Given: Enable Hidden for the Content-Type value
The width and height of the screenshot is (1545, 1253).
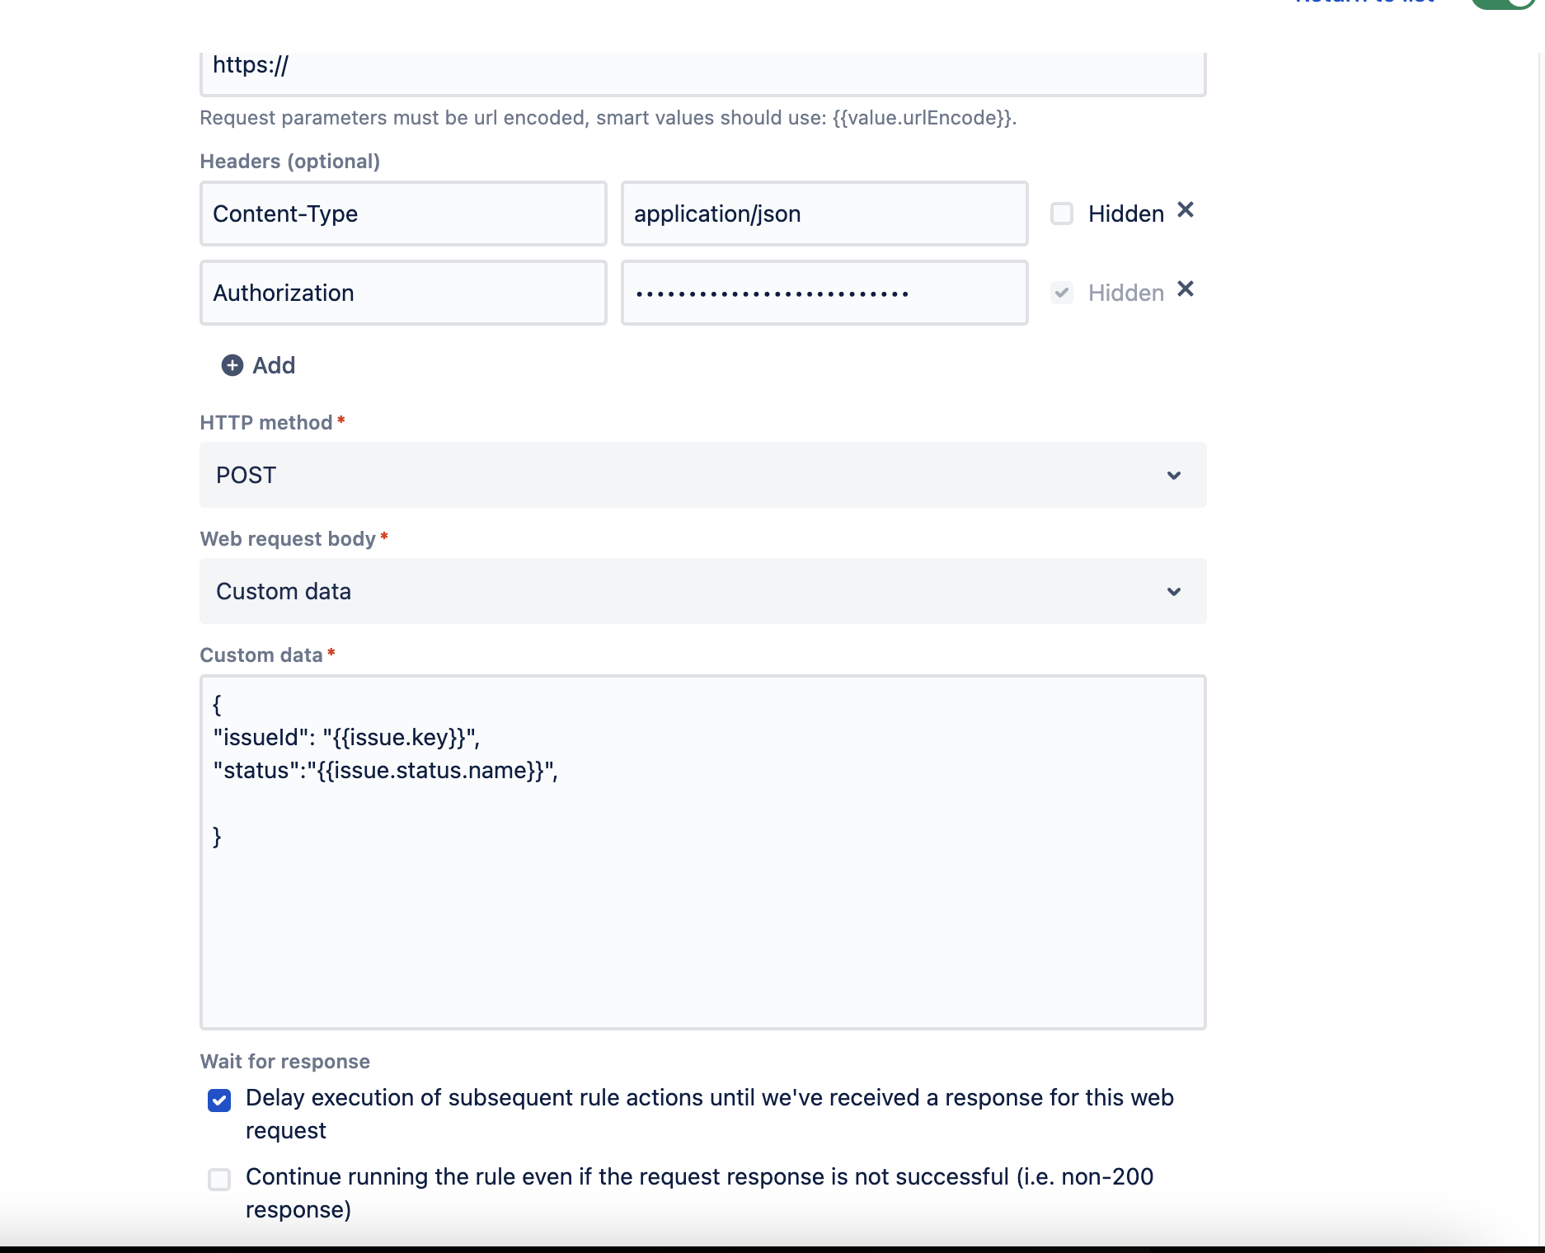Looking at the screenshot, I should click(x=1062, y=213).
